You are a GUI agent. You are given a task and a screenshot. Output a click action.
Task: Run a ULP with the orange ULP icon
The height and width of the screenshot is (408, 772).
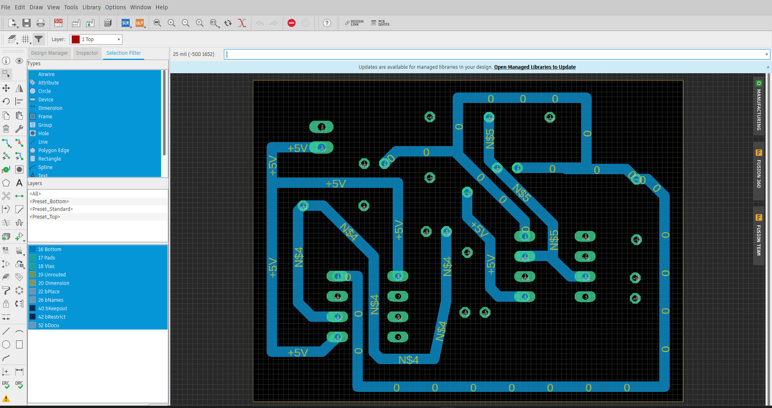(140, 23)
